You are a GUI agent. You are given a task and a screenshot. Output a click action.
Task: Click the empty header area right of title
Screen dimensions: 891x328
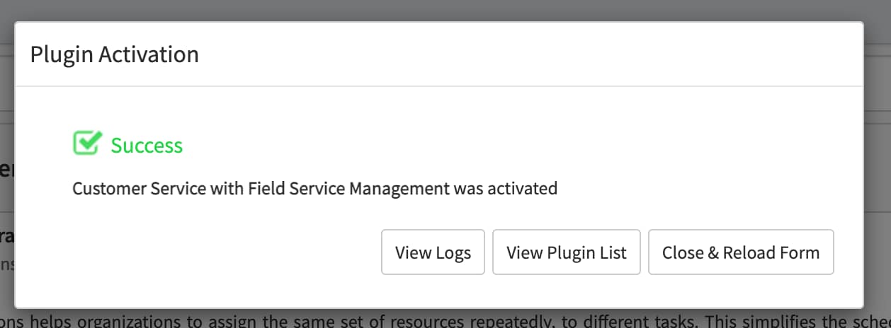coord(531,54)
